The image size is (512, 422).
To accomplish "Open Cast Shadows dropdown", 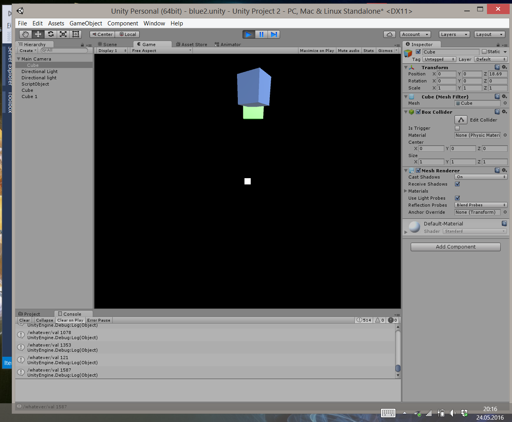I will coord(481,177).
